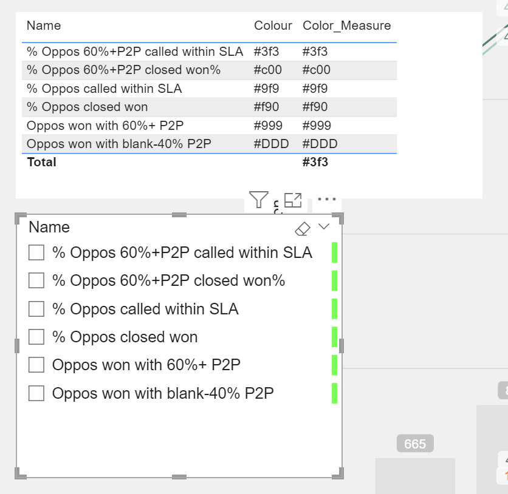Click the Total row label
The height and width of the screenshot is (494, 508).
41,162
